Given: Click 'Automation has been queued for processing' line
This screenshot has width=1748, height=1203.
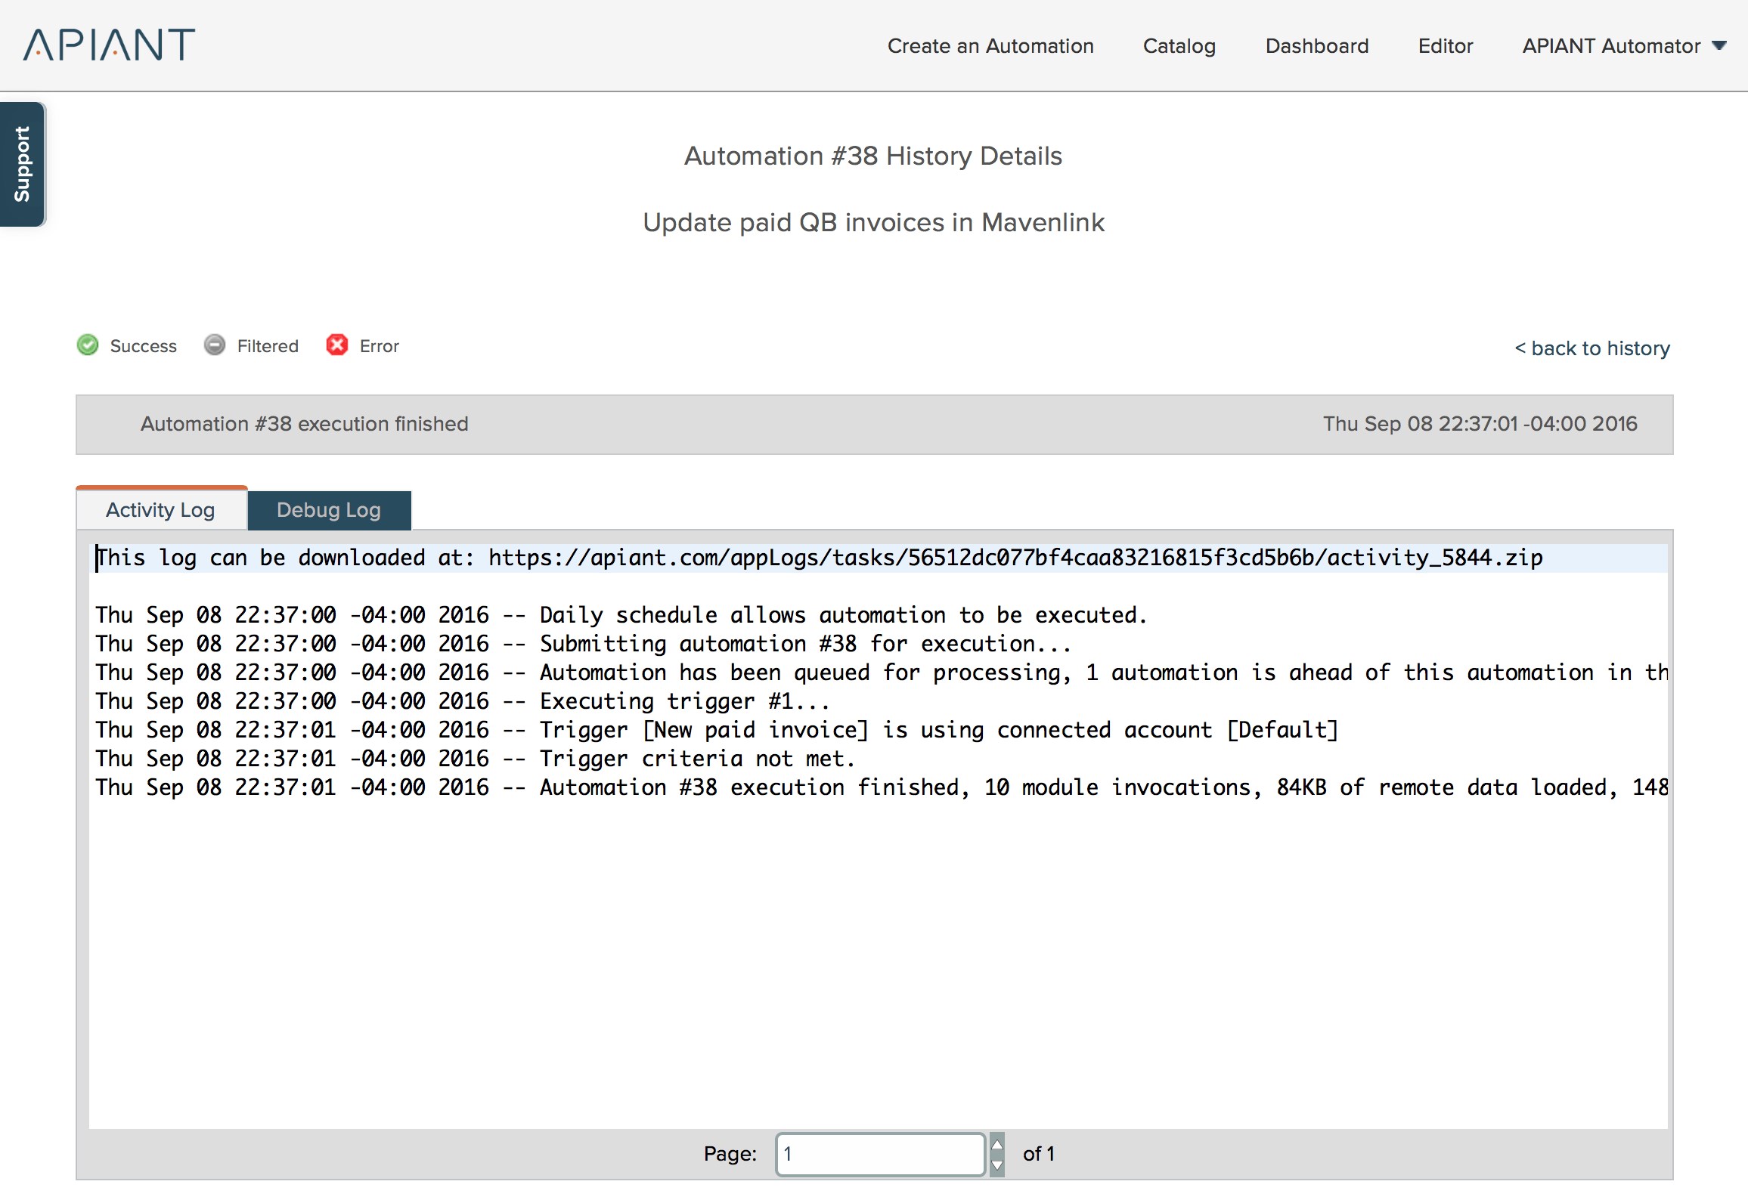Looking at the screenshot, I should tap(882, 673).
